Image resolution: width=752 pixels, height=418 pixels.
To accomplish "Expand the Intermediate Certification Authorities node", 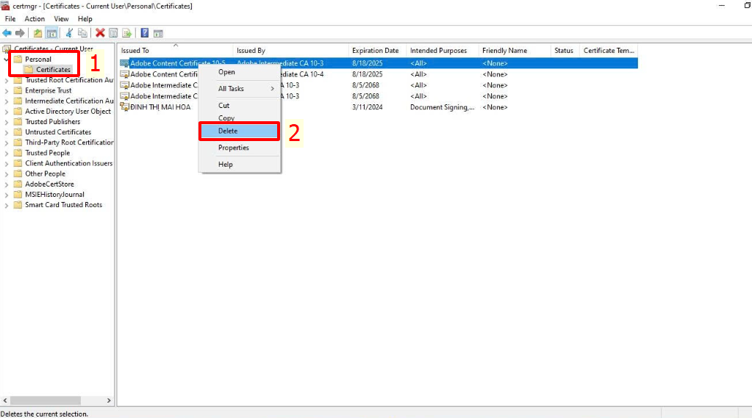I will click(6, 101).
